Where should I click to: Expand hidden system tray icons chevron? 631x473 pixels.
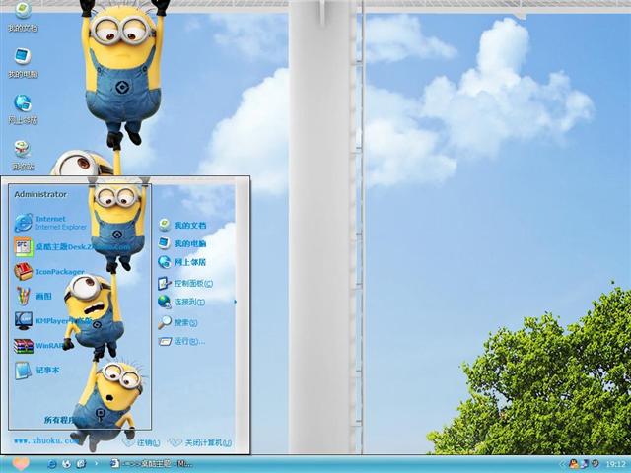[563, 464]
